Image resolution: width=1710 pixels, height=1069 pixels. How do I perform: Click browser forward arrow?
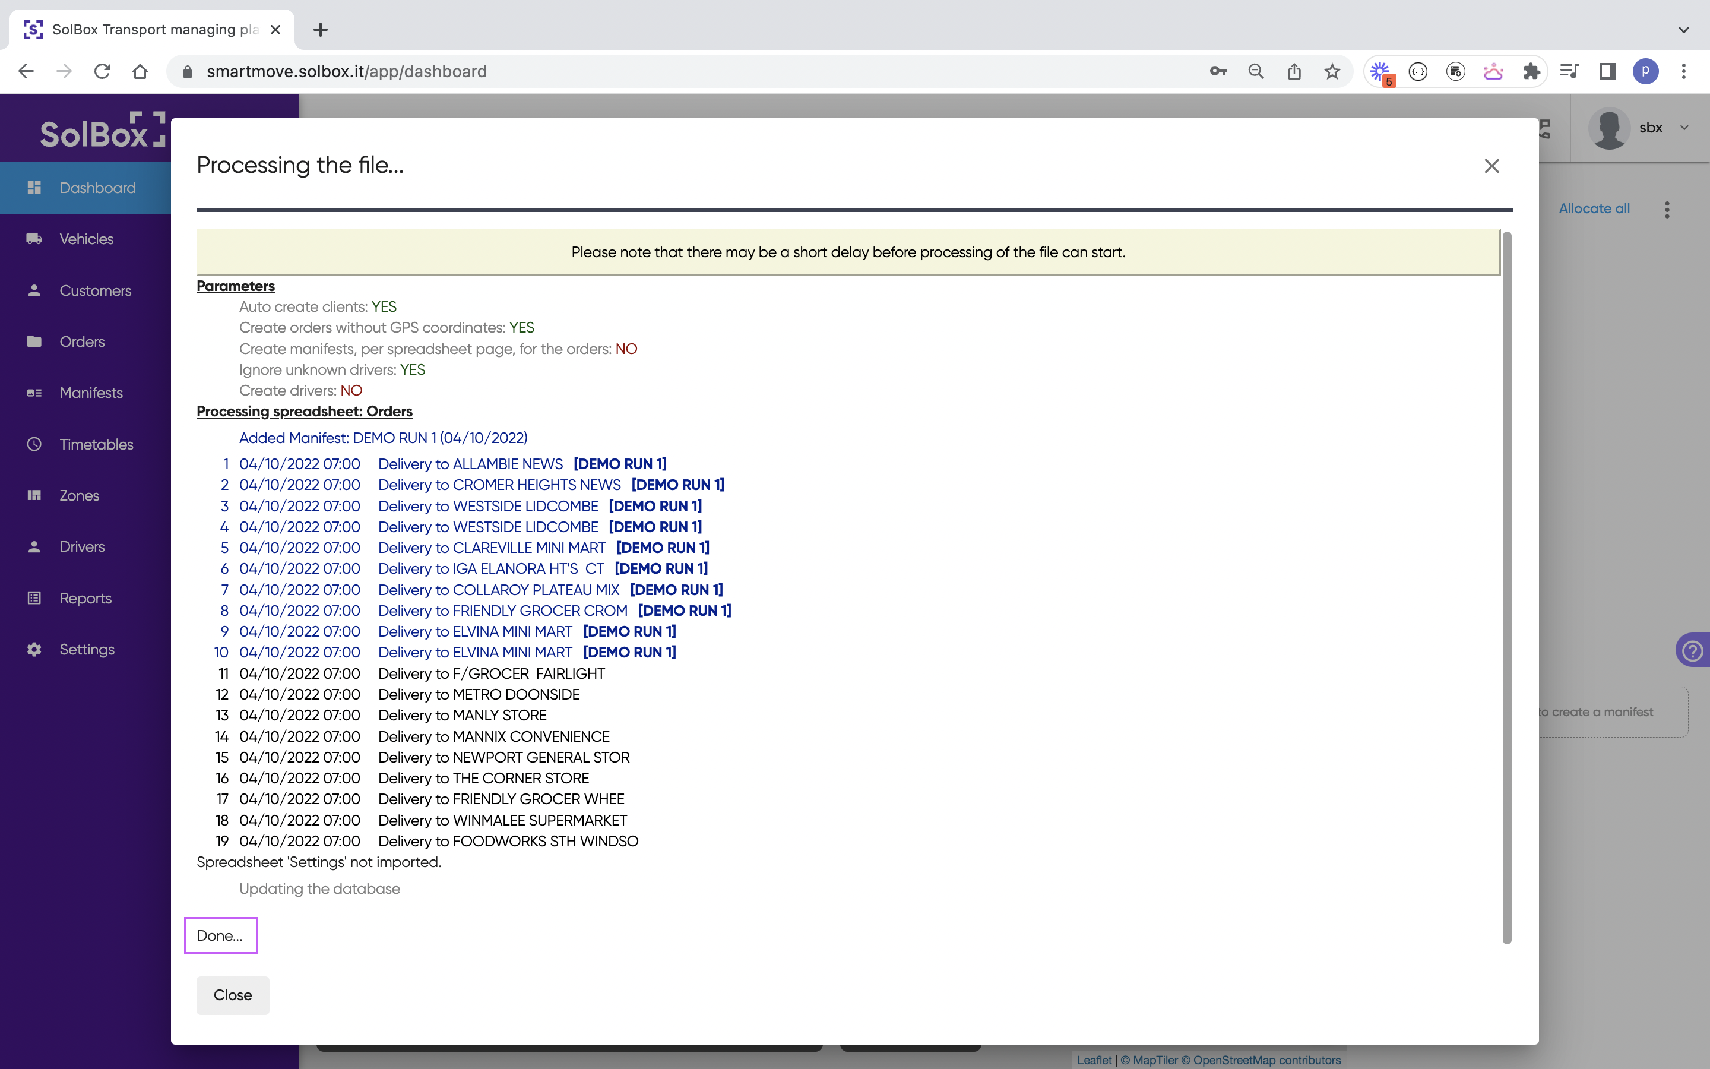[64, 71]
